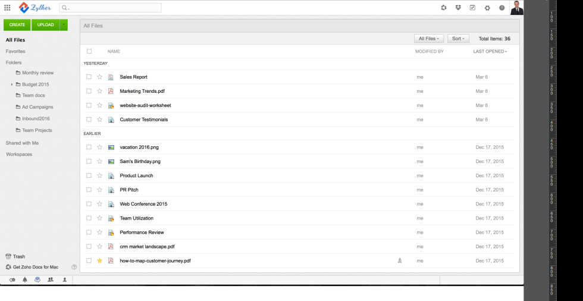The width and height of the screenshot is (583, 301).
Task: Click the user profile avatar
Action: (x=517, y=7)
